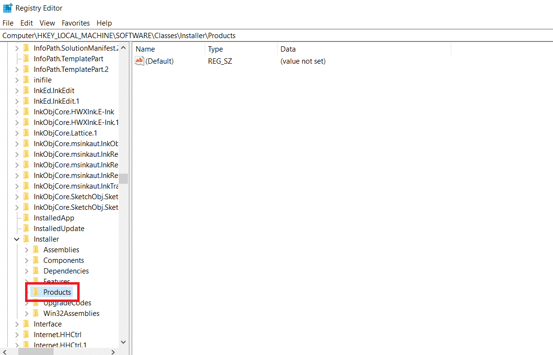This screenshot has width=553, height=355.
Task: Click the inifile folder icon
Action: pyautogui.click(x=26, y=80)
